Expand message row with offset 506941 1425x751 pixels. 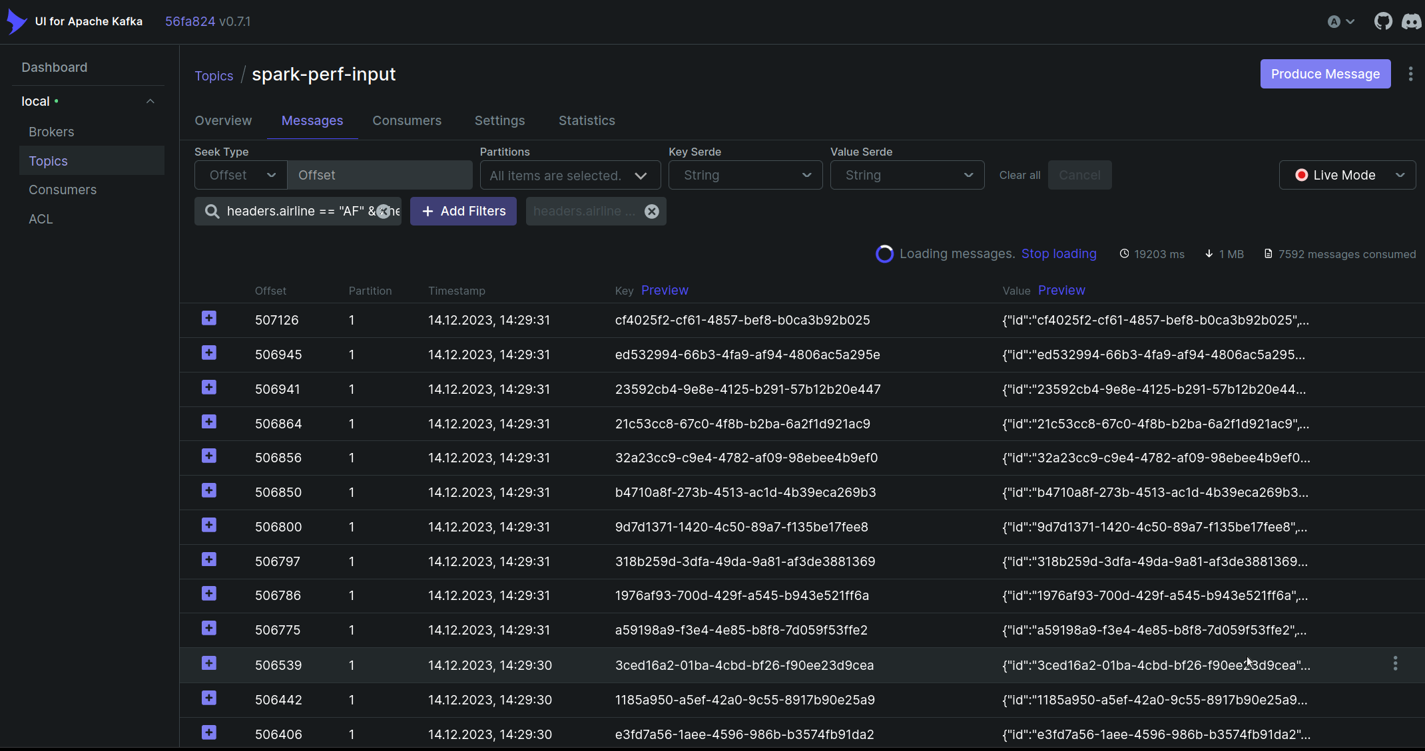tap(209, 388)
